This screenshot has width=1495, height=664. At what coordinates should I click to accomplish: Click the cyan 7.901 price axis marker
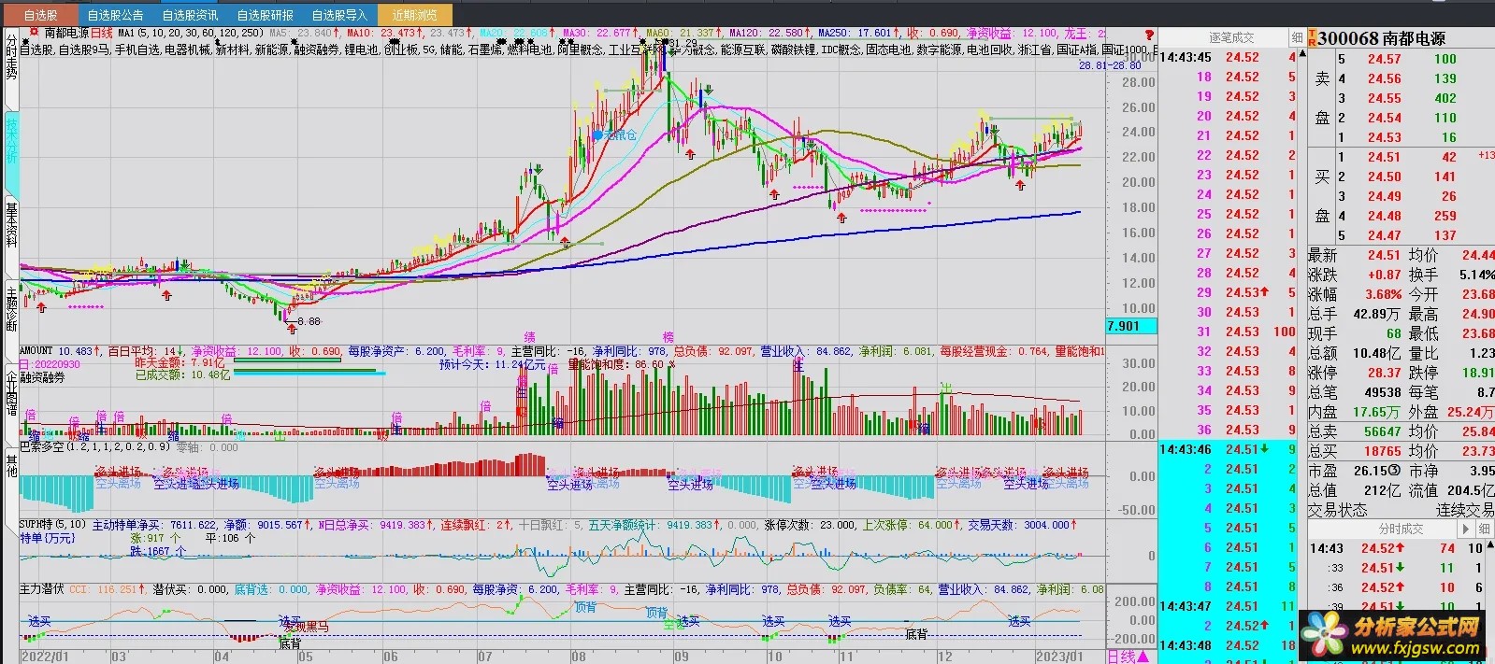(1131, 326)
